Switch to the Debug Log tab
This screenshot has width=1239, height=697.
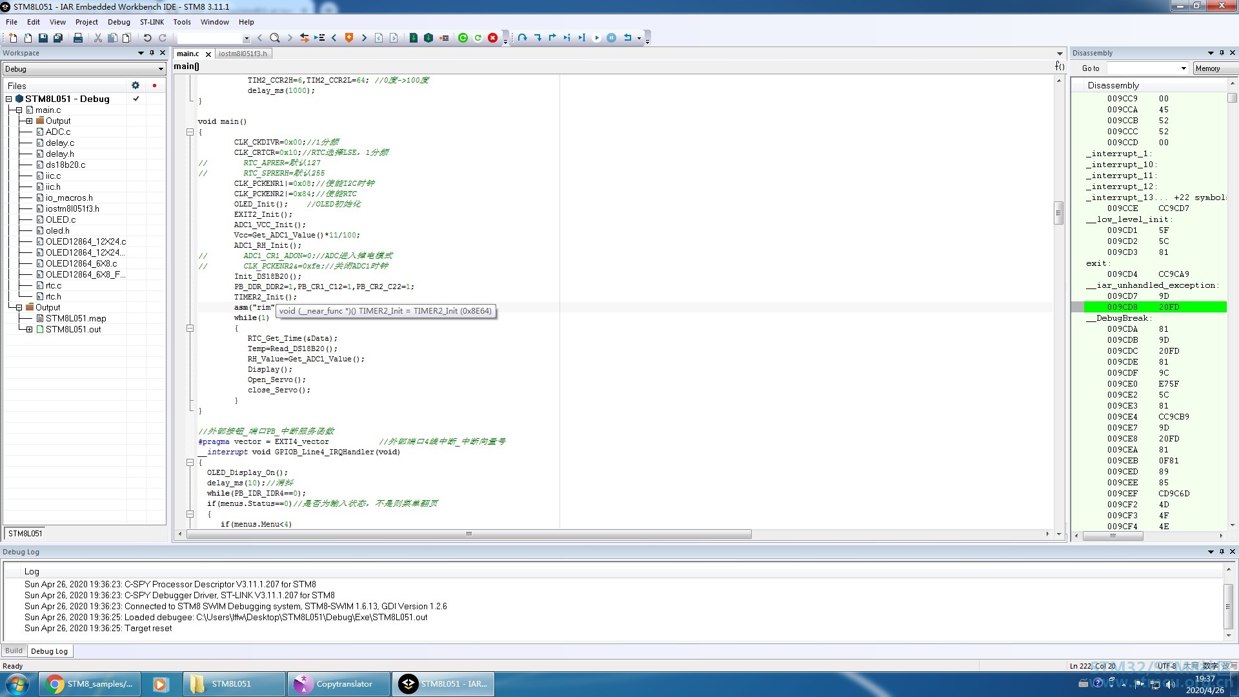(48, 650)
